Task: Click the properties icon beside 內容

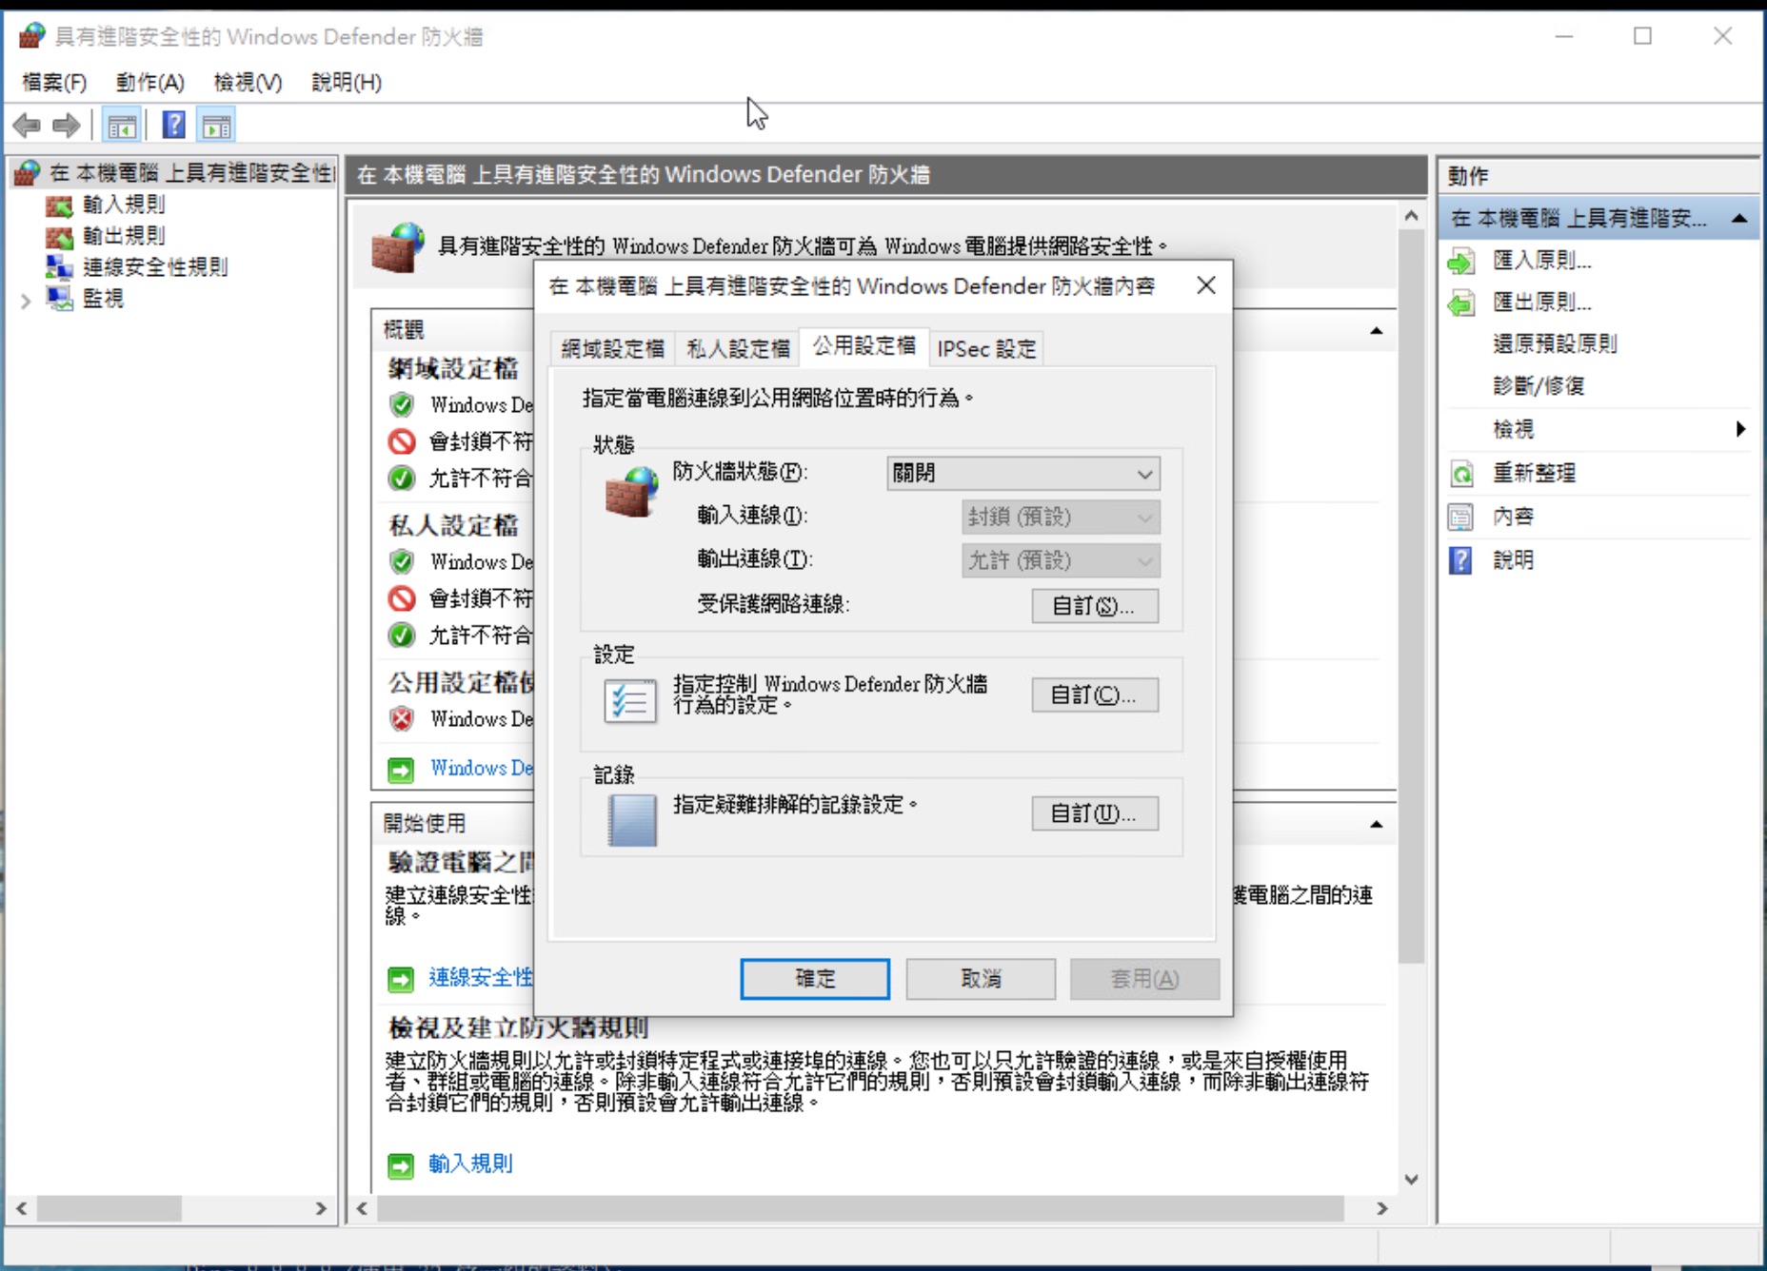Action: point(1460,517)
